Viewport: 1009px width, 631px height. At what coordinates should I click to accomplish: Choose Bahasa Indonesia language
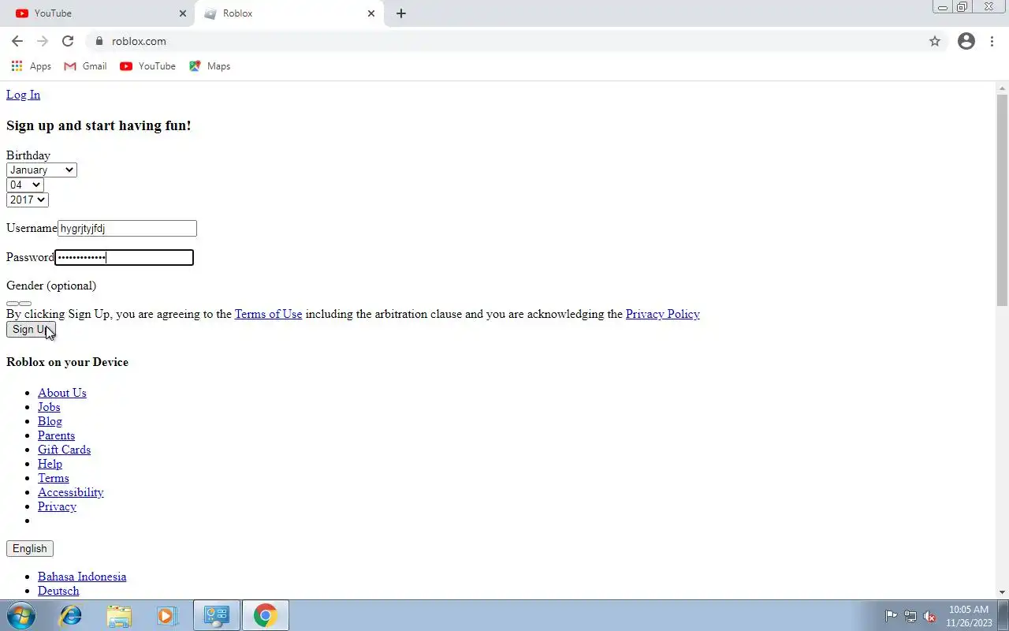(x=82, y=577)
